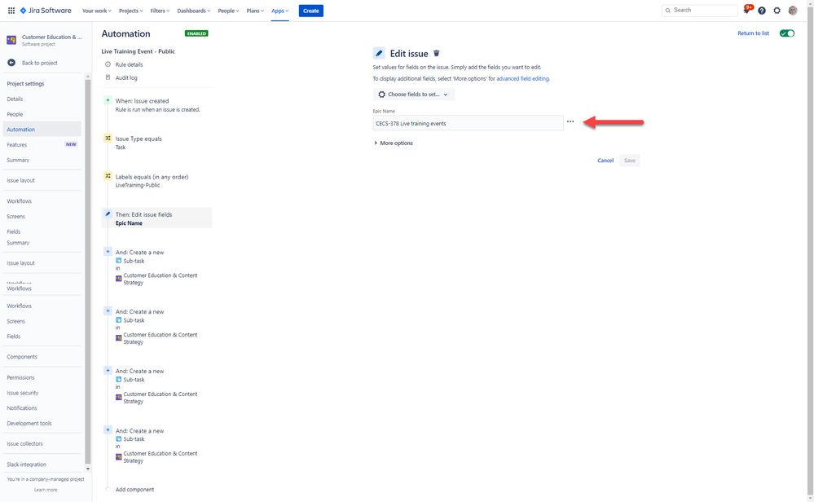
Task: Open the Dashboards menu
Action: 193,11
